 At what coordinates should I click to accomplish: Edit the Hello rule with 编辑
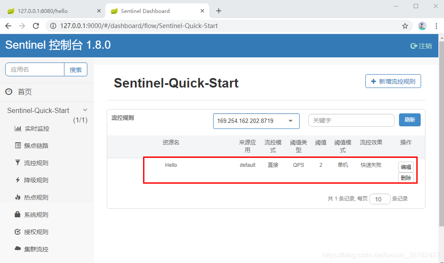[x=406, y=167]
